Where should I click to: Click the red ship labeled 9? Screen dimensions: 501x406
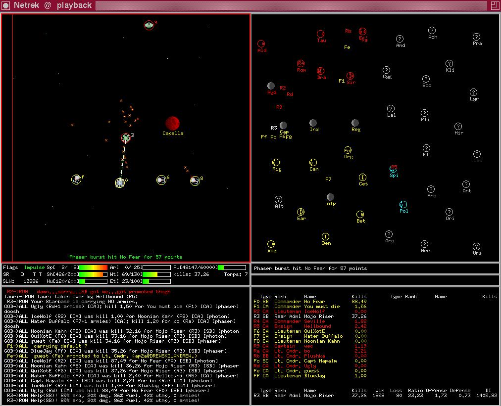(149, 25)
